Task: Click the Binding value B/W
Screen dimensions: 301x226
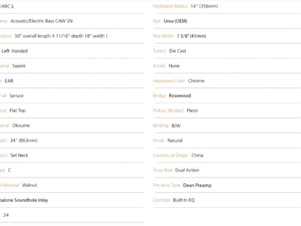Action: pos(176,125)
